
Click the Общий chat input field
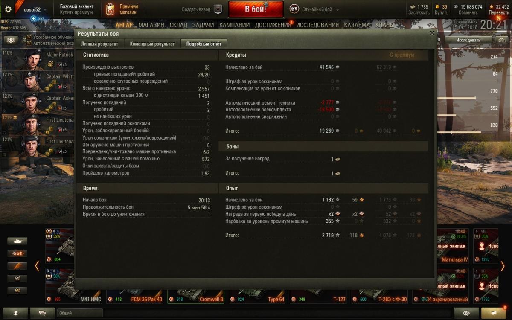[80, 313]
